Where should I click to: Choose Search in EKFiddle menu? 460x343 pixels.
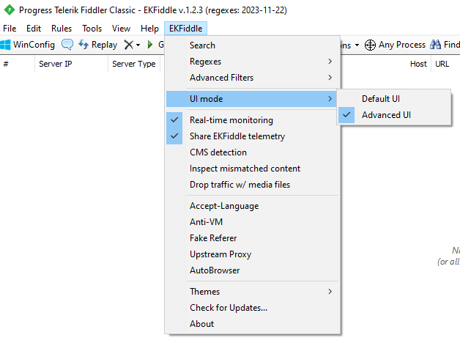(253, 45)
